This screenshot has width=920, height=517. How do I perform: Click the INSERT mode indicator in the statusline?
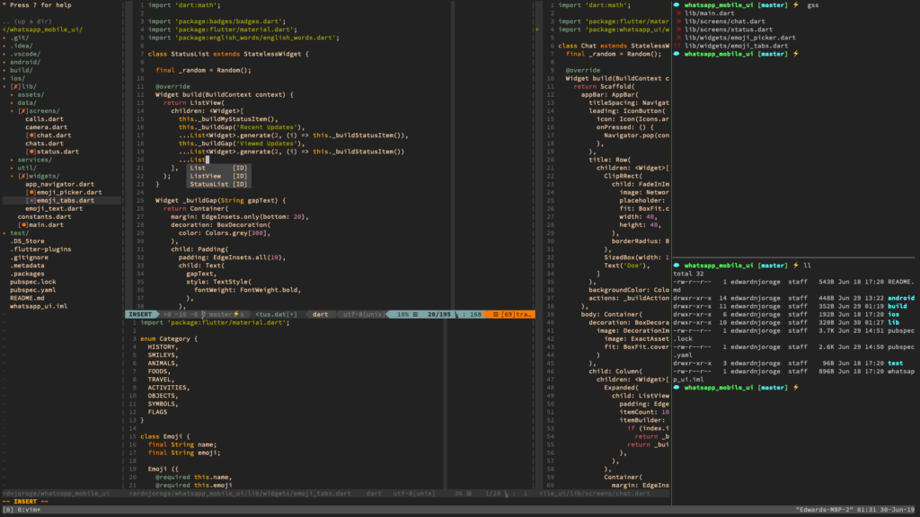coord(141,315)
